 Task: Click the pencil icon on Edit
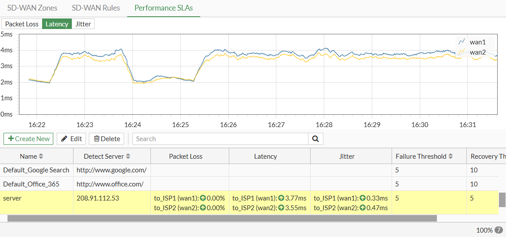point(64,139)
